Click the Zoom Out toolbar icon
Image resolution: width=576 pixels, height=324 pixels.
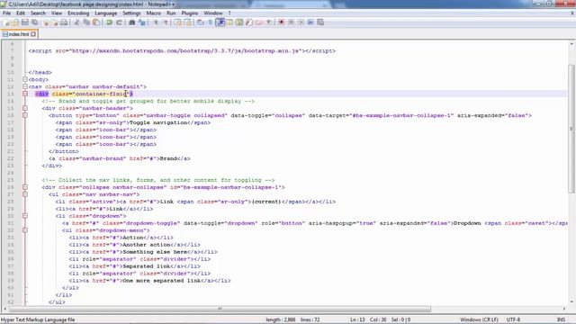click(x=166, y=22)
